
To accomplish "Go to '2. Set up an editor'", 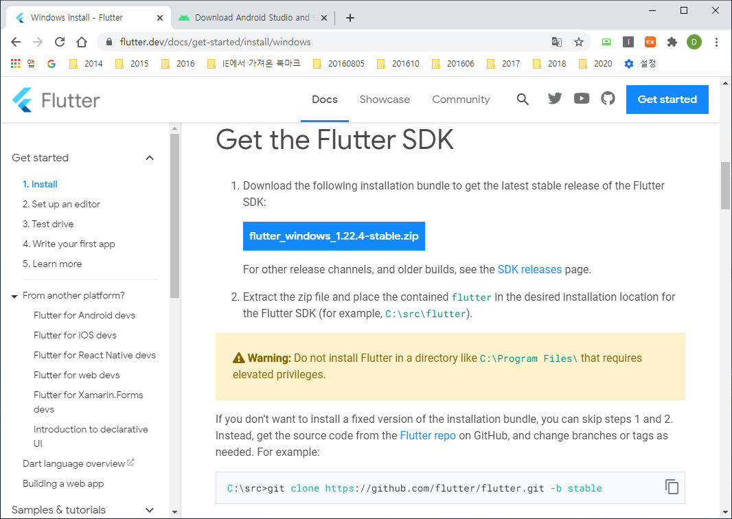I will 62,204.
